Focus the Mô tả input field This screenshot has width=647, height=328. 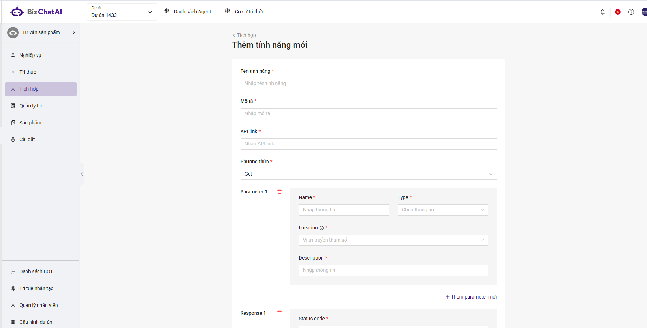[369, 114]
